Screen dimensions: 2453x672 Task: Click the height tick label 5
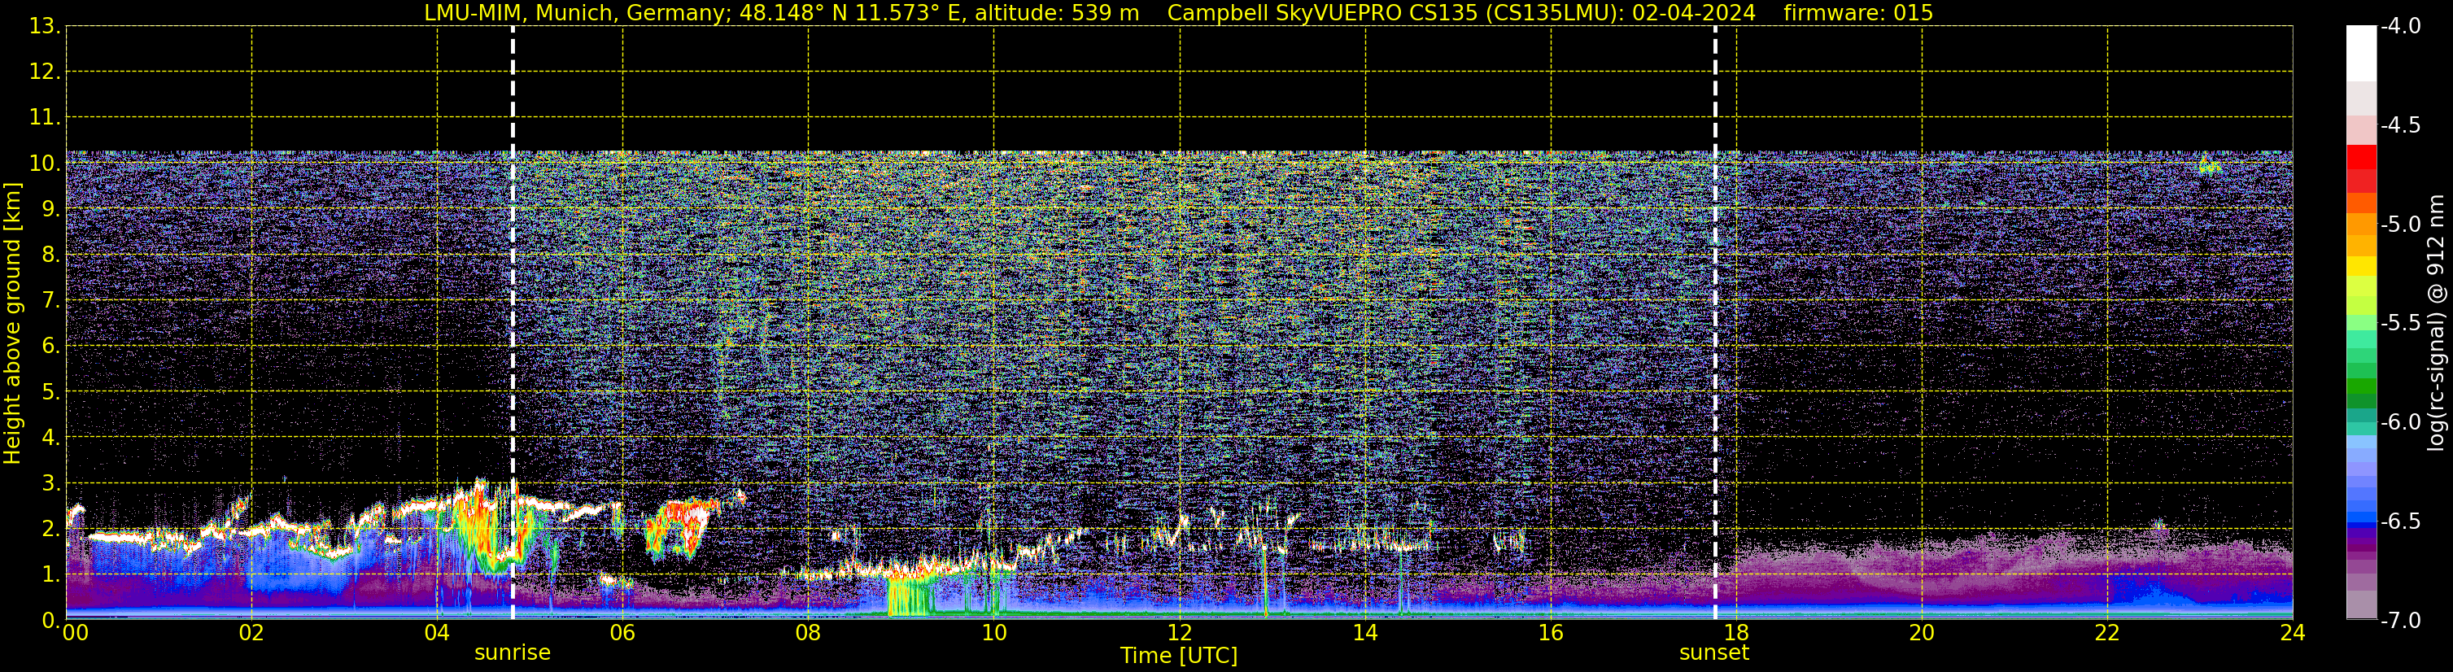(50, 391)
